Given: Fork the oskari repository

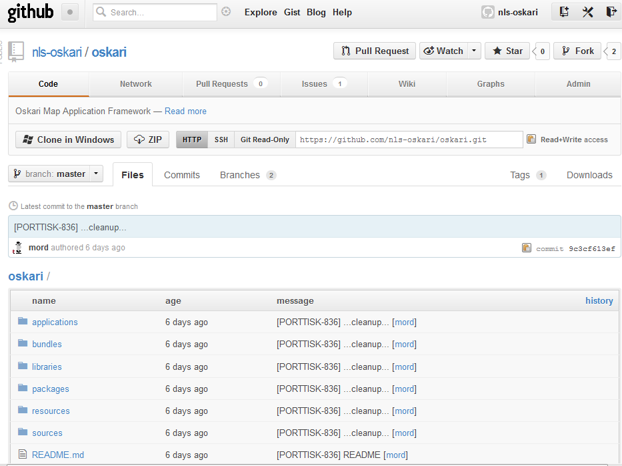Looking at the screenshot, I should tap(577, 51).
